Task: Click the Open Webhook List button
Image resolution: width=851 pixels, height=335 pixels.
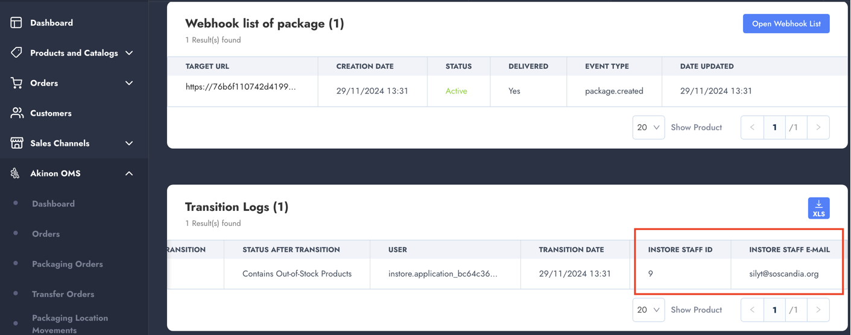Action: pyautogui.click(x=786, y=23)
